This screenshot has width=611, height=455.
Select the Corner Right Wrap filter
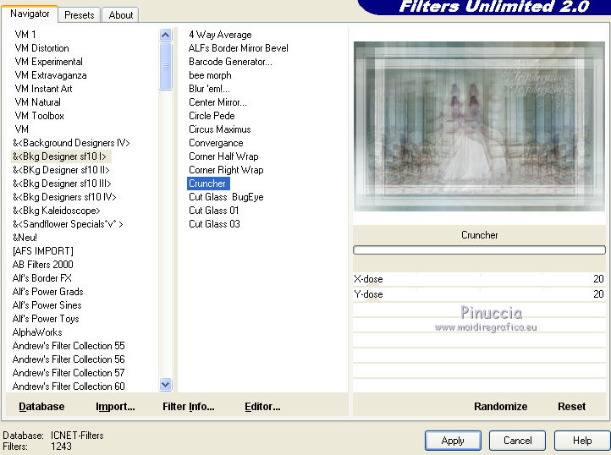click(x=226, y=170)
